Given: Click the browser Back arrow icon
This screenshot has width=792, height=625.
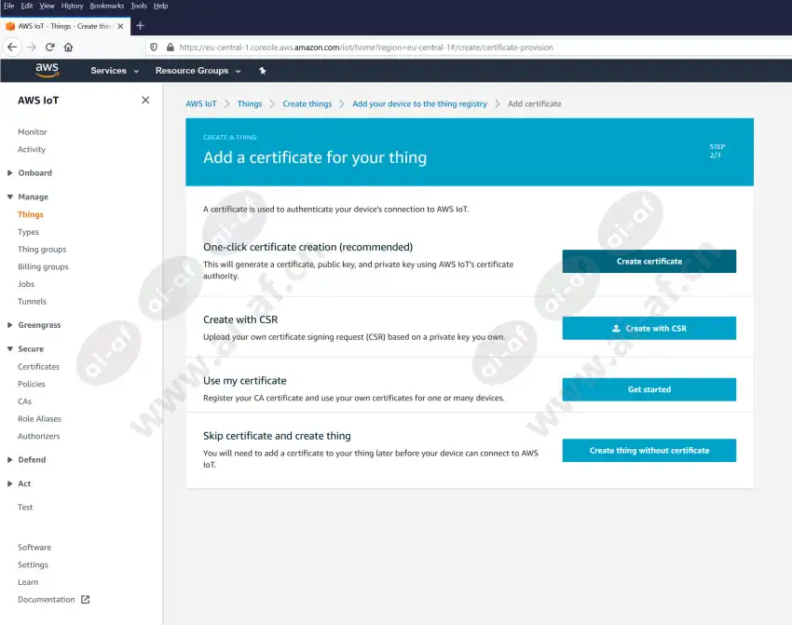Looking at the screenshot, I should pyautogui.click(x=12, y=47).
